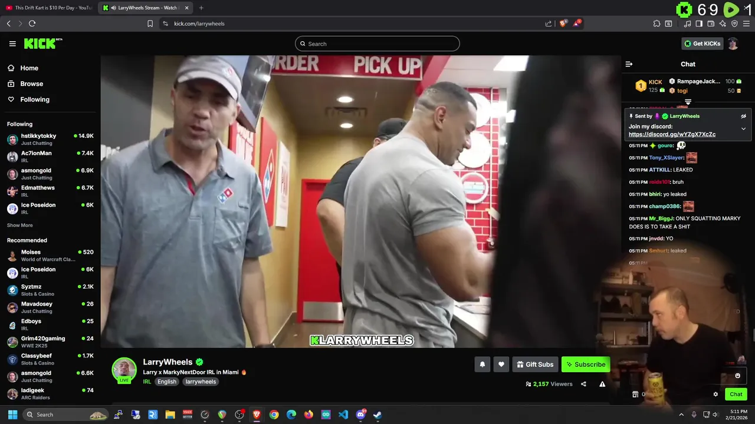Open Syztmz channel in Recommended
Image resolution: width=755 pixels, height=424 pixels.
[x=50, y=290]
